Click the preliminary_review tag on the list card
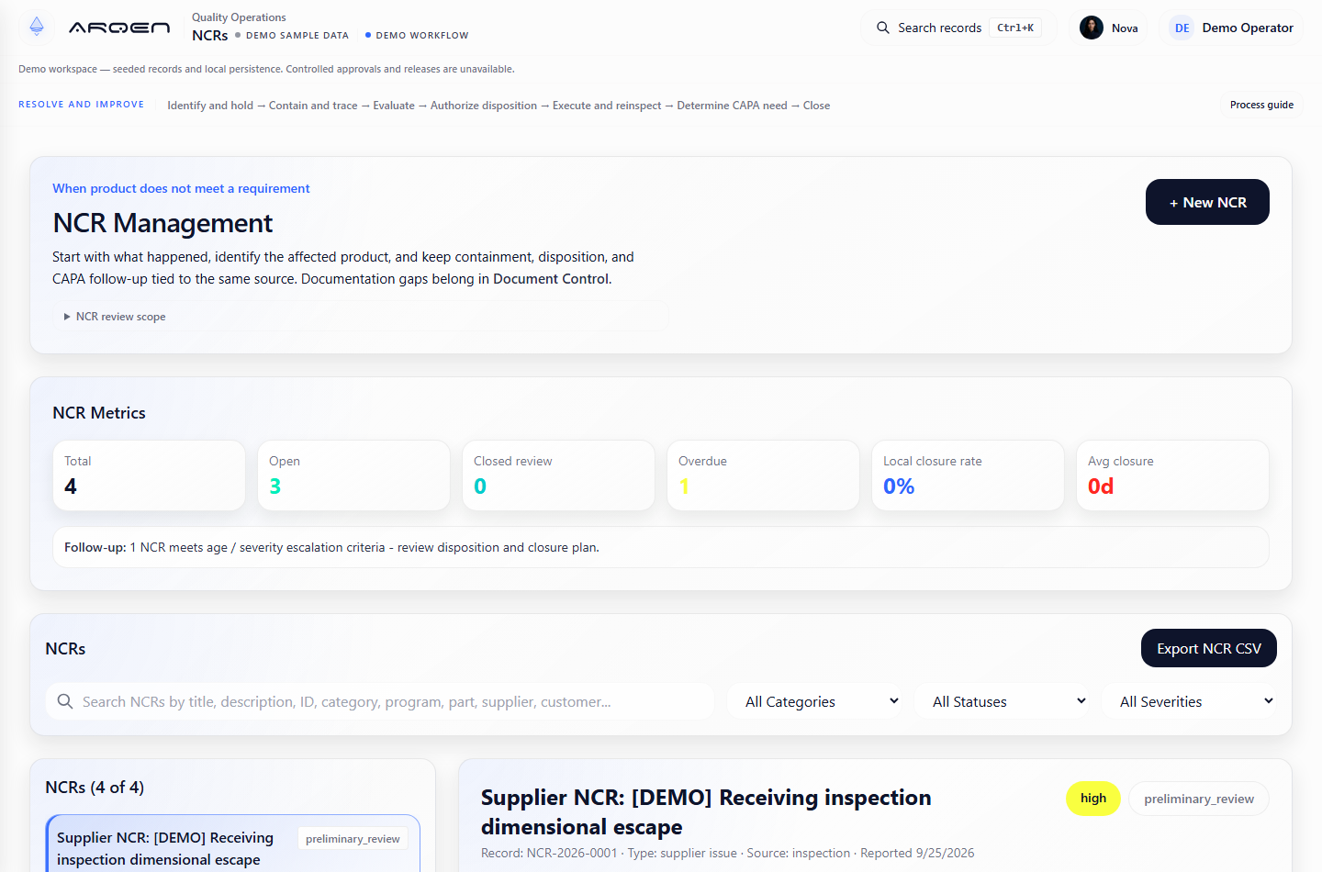Viewport: 1322px width, 872px height. click(353, 839)
